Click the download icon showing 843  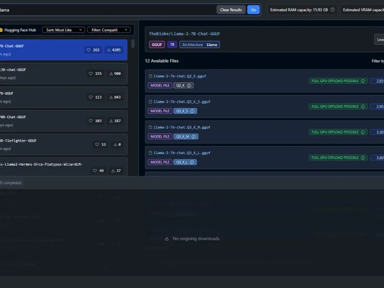pyautogui.click(x=111, y=97)
